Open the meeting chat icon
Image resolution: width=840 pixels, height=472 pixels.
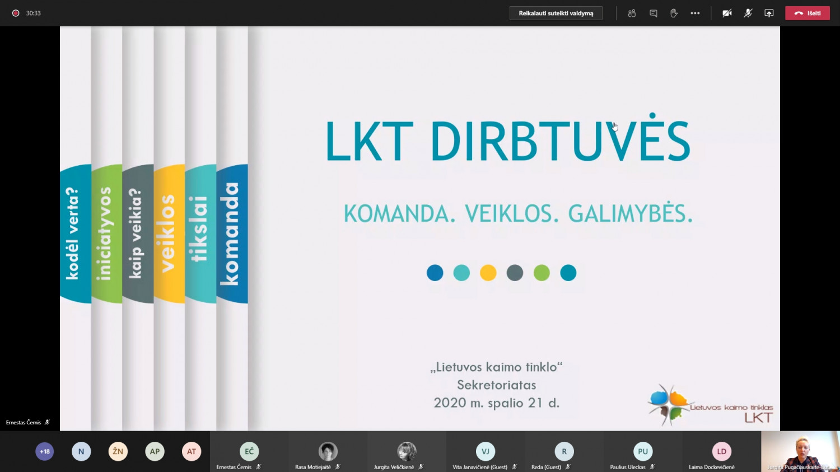coord(653,13)
